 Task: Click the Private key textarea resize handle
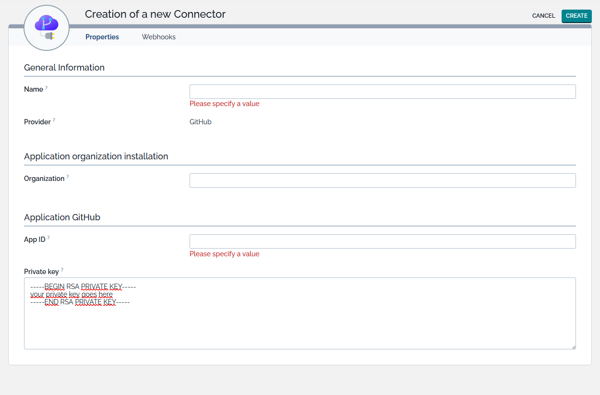[573, 347]
